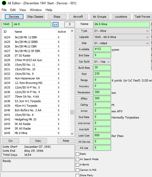Open the Window menu

click(36, 10)
